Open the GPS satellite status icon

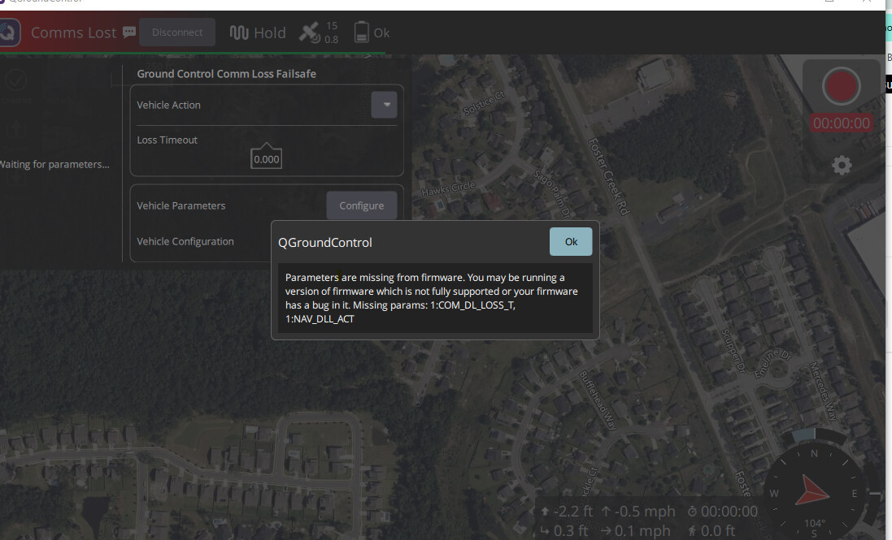[x=310, y=32]
